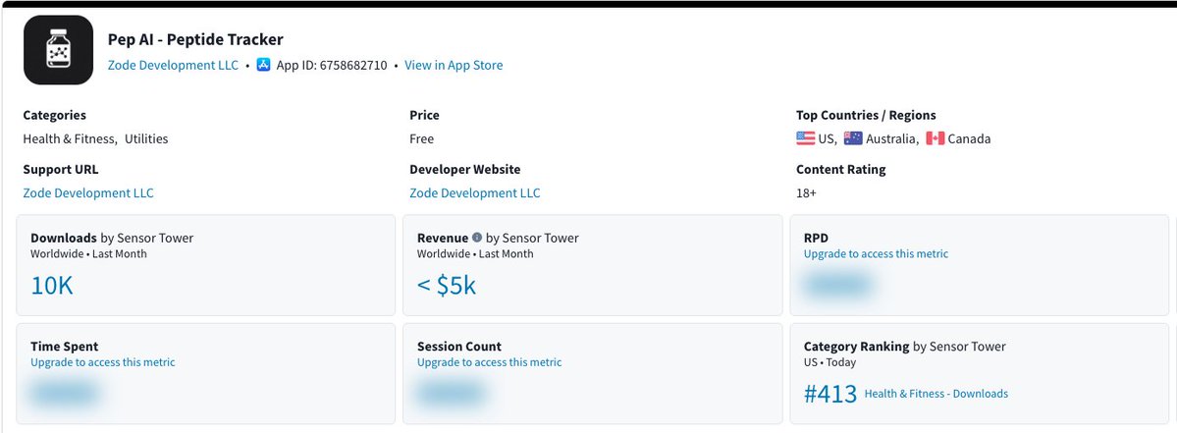The width and height of the screenshot is (1177, 433).
Task: Select the < $5k revenue value
Action: coord(447,285)
